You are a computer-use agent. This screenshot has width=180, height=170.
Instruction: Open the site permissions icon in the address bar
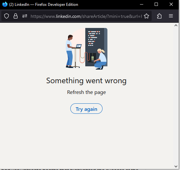pos(25,16)
